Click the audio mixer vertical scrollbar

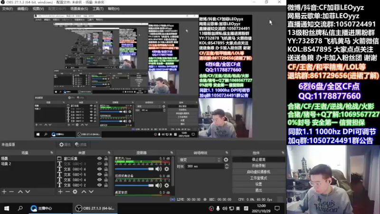[x=173, y=171]
